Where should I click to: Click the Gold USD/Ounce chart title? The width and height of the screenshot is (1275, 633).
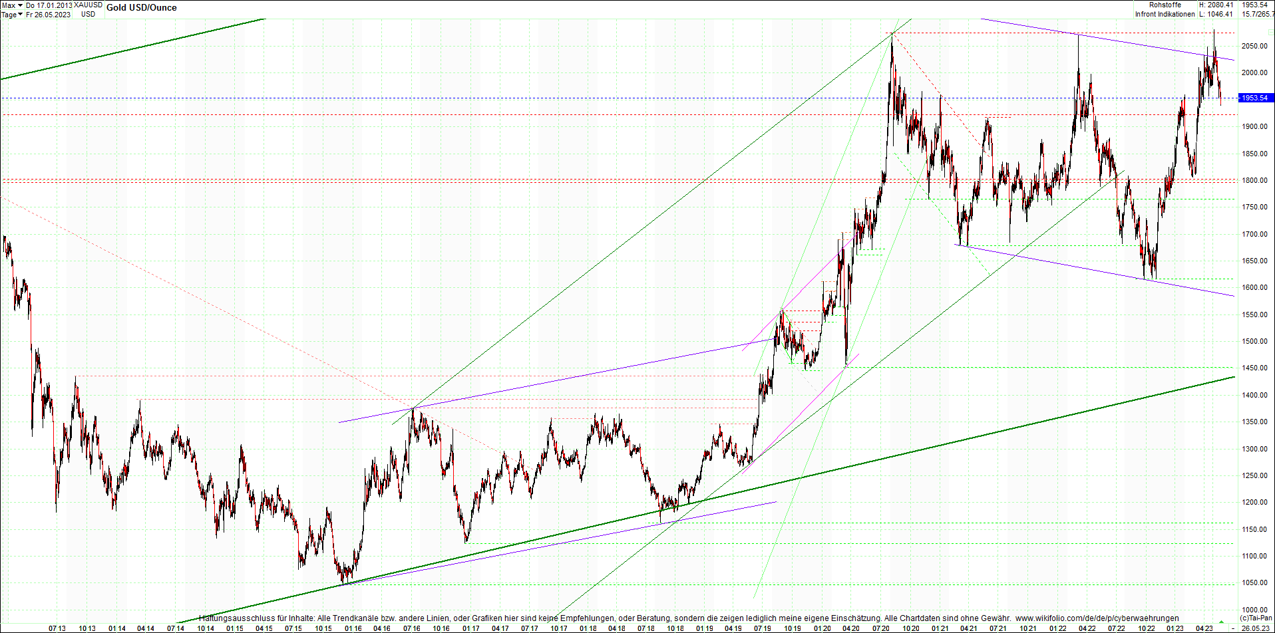point(142,8)
